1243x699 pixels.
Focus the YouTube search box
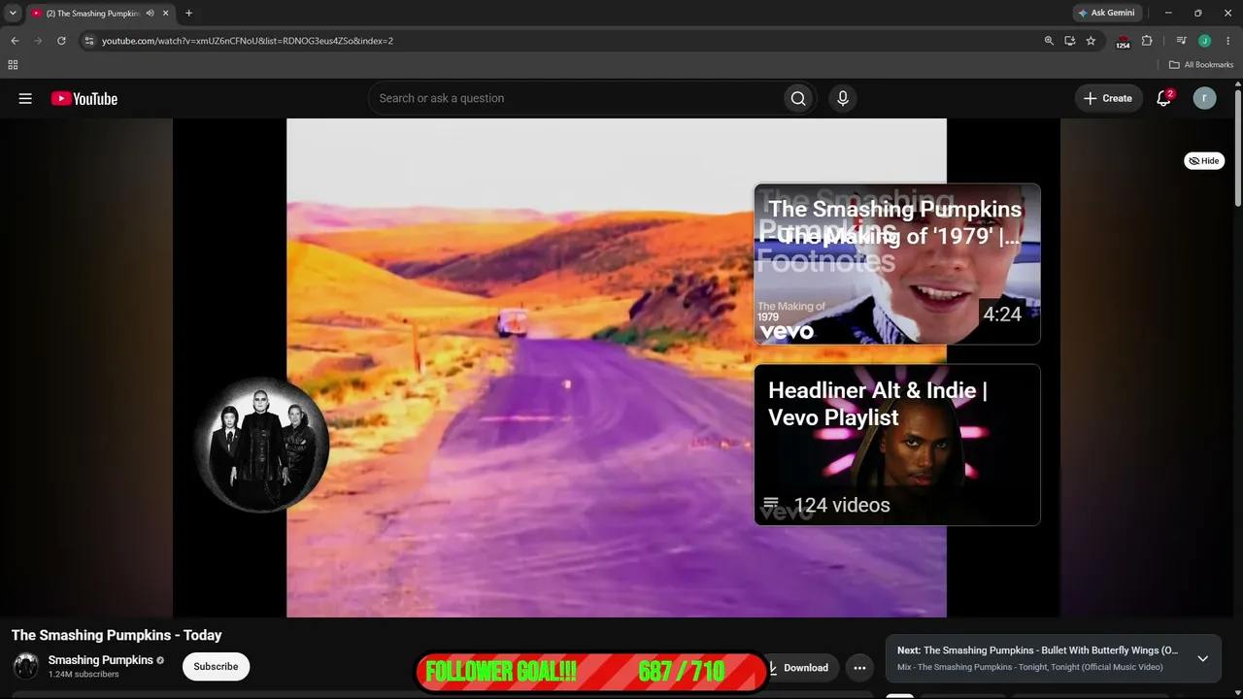[575, 98]
